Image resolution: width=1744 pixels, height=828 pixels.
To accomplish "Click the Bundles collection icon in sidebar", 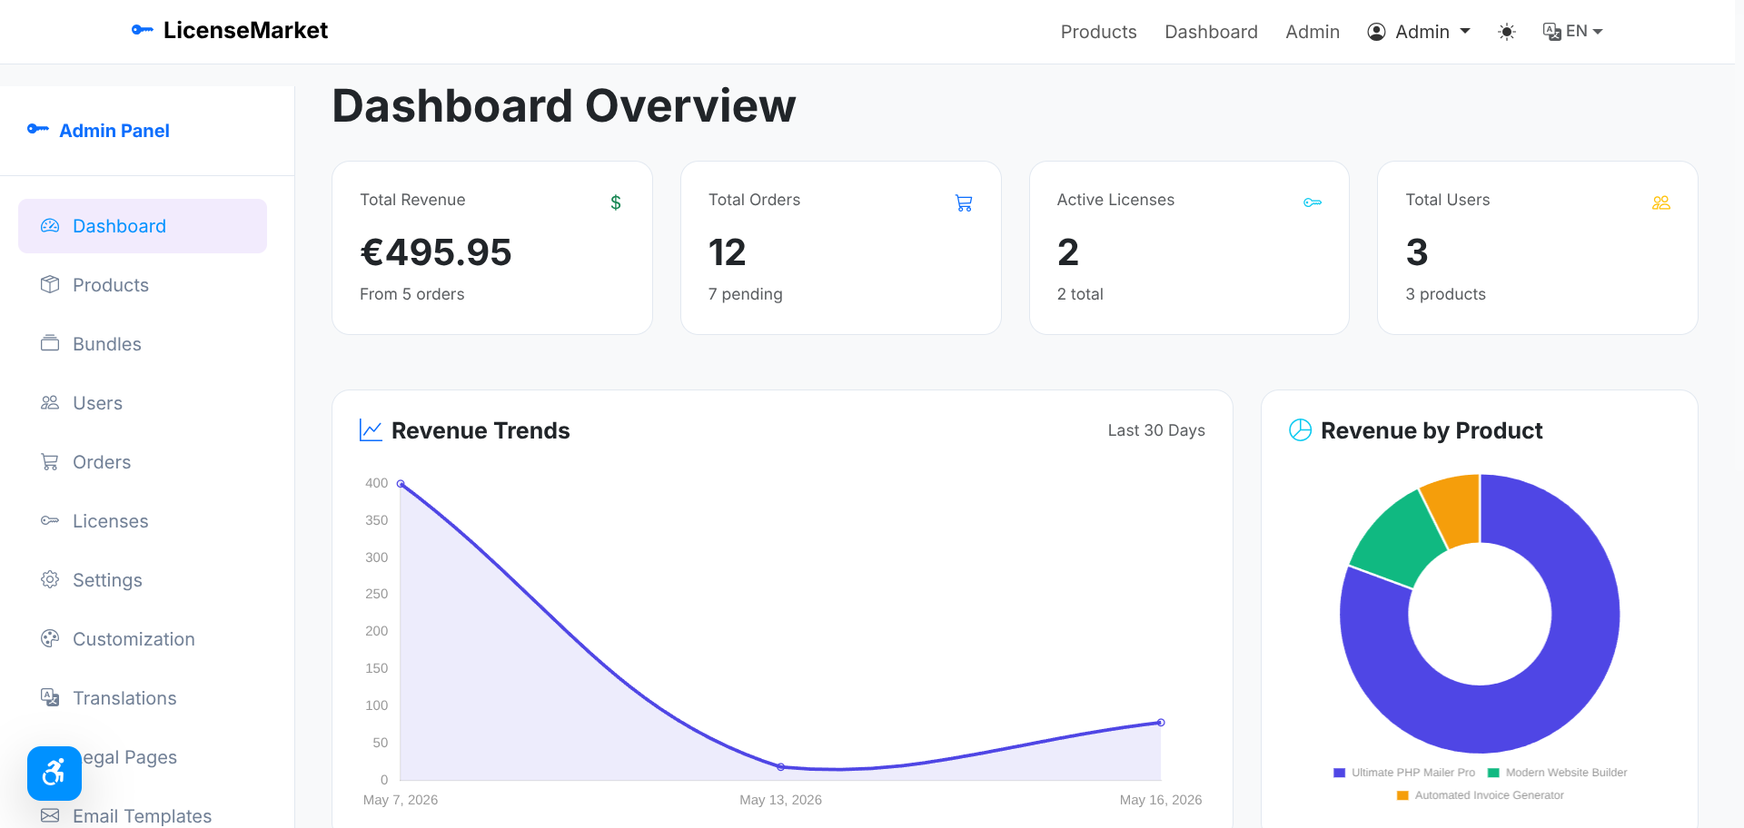I will pos(50,343).
